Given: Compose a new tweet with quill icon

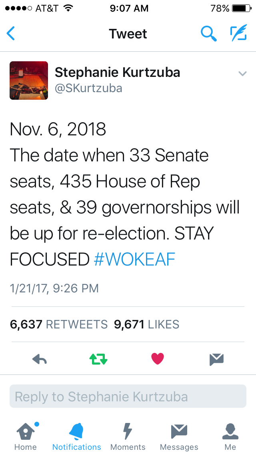Looking at the screenshot, I should [238, 34].
